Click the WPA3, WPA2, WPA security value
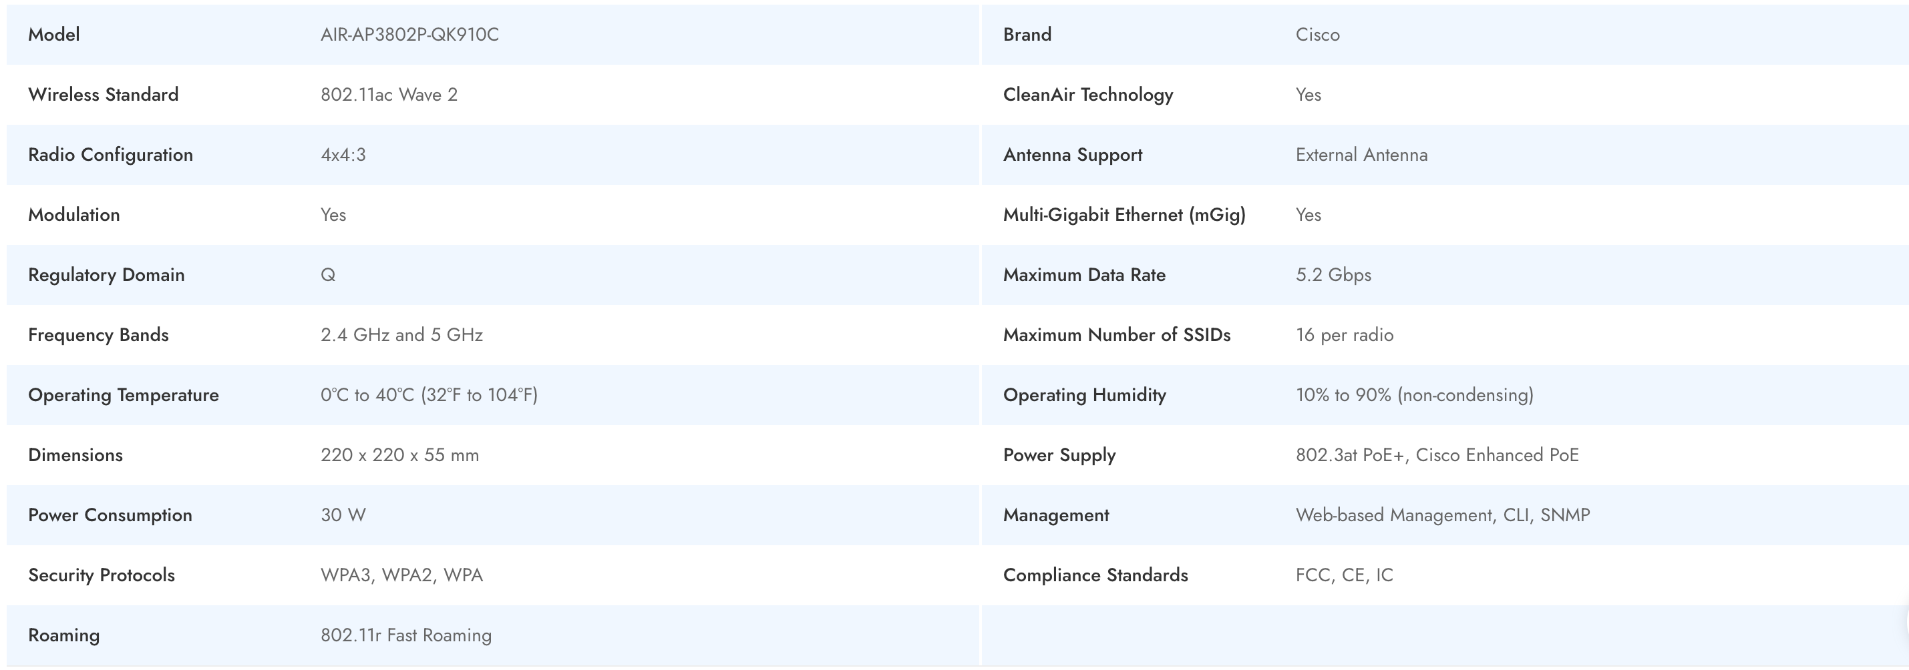Viewport: 1909px width, 670px height. pyautogui.click(x=401, y=575)
